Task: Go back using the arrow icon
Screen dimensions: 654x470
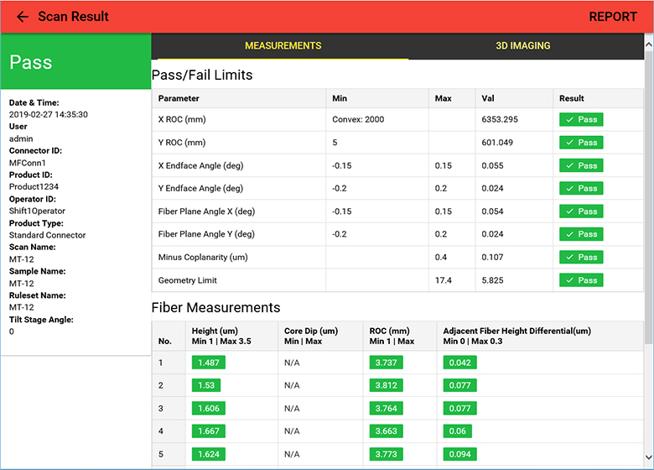Action: coord(23,17)
